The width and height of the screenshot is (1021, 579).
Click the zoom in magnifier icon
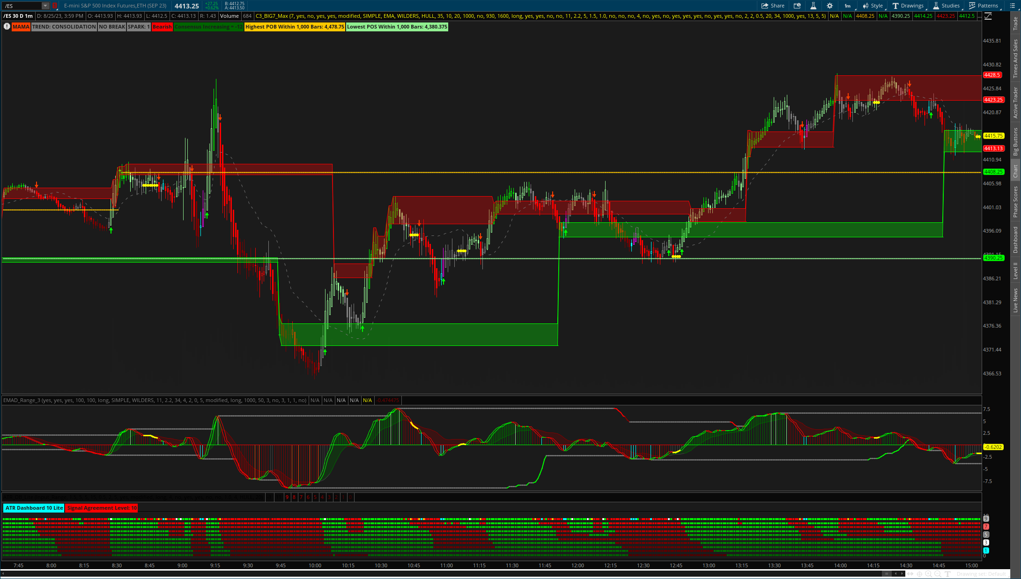[928, 574]
